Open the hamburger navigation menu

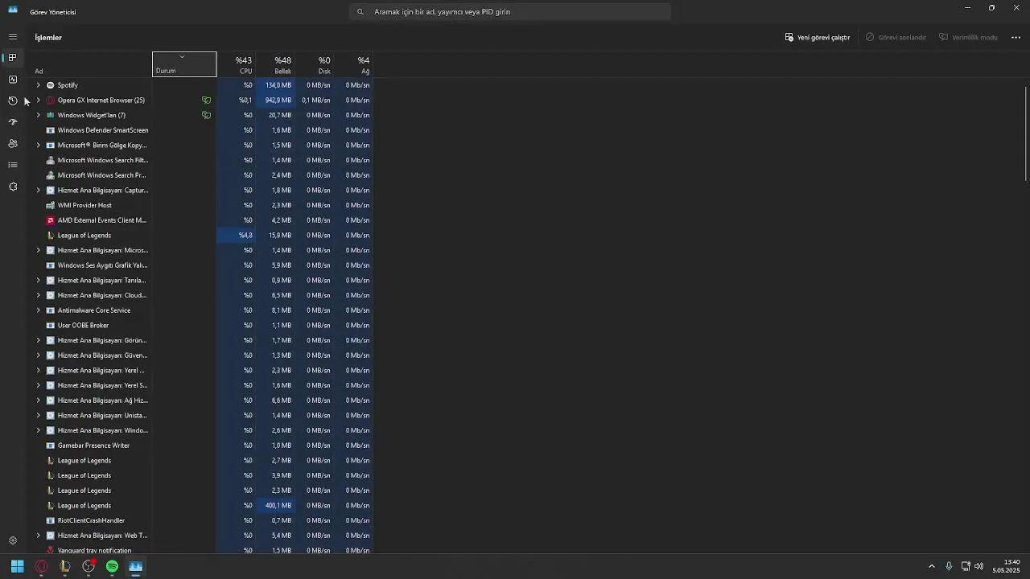[x=13, y=37]
